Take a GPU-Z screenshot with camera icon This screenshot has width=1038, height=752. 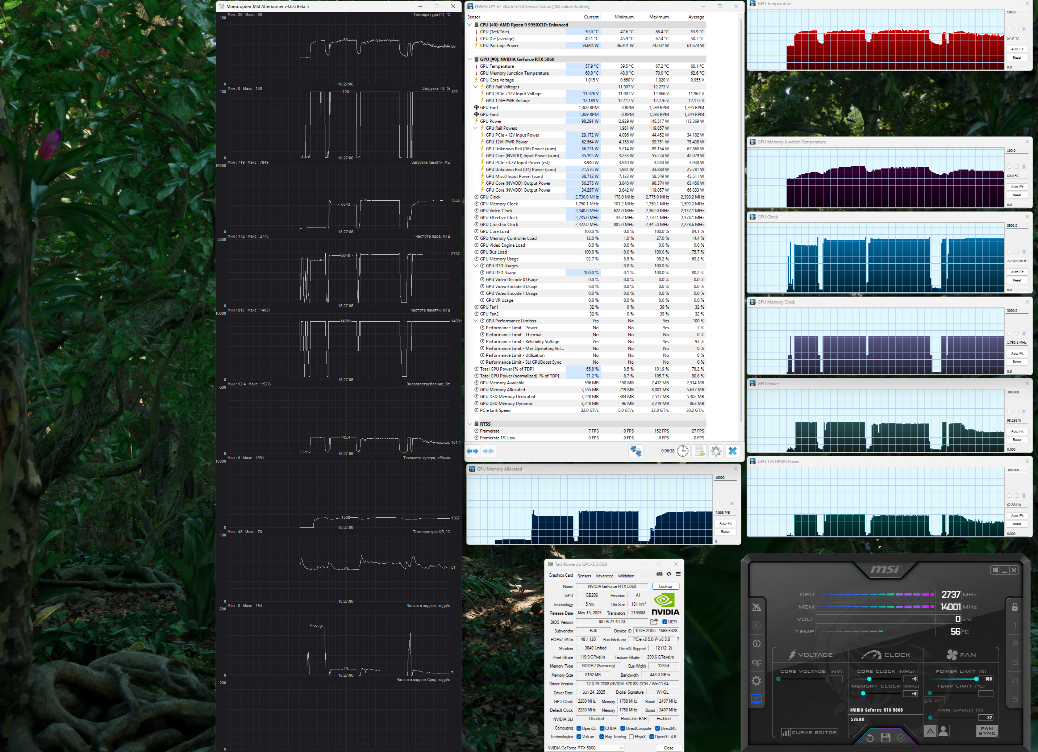coord(659,574)
